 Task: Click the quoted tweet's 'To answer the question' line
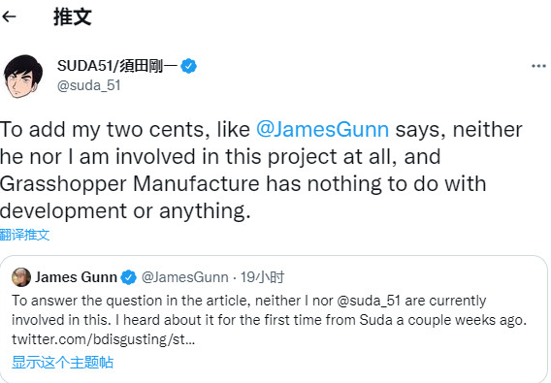tap(248, 301)
